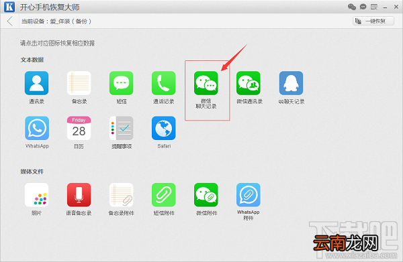The image size is (403, 262).
Task: Open the 通话记录 call history icon
Action: [164, 83]
